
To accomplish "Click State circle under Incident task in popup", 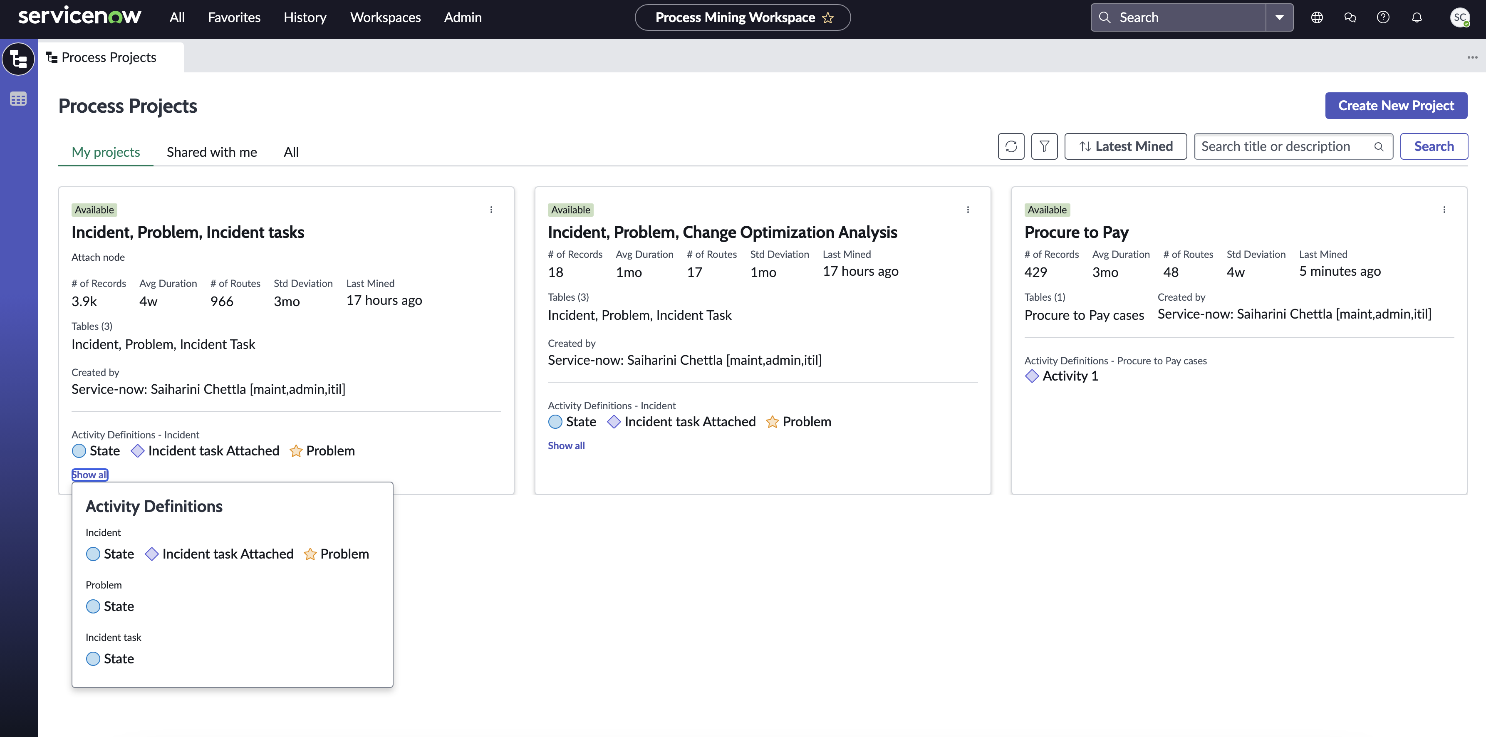I will 93,659.
